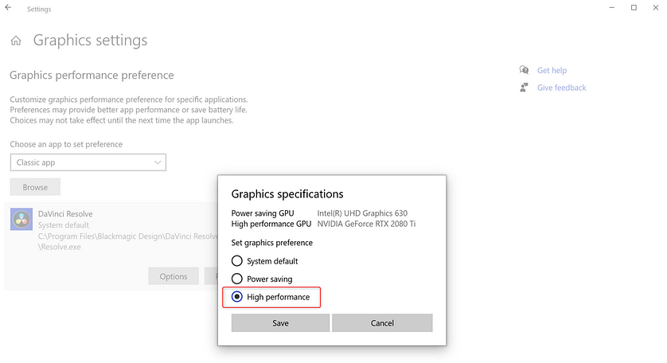This screenshot has height=363, width=667.
Task: Maximize the Settings window
Action: 634,8
